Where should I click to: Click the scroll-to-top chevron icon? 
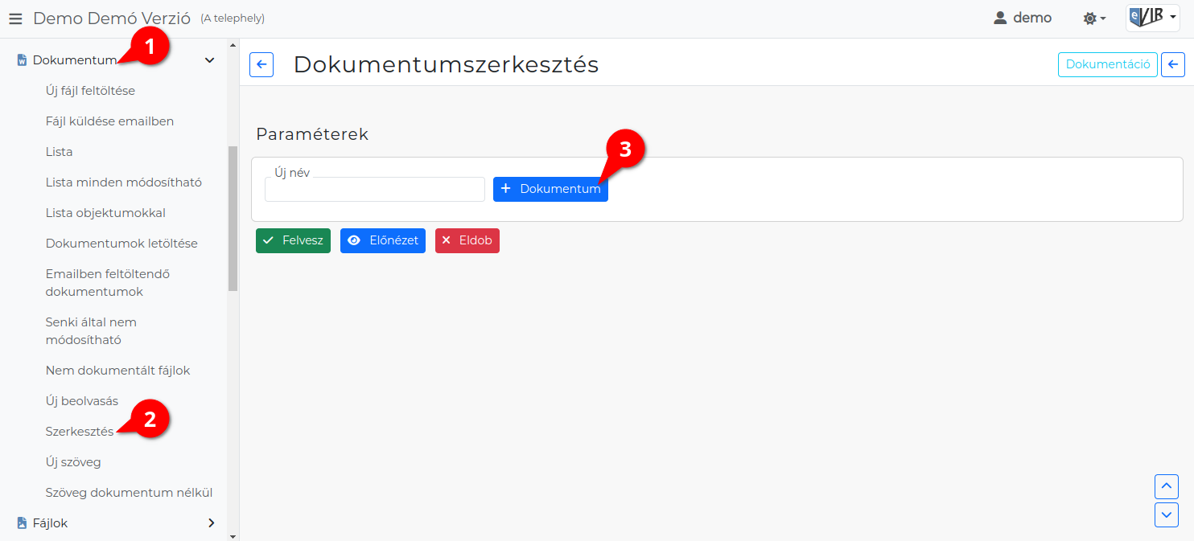click(x=1166, y=486)
